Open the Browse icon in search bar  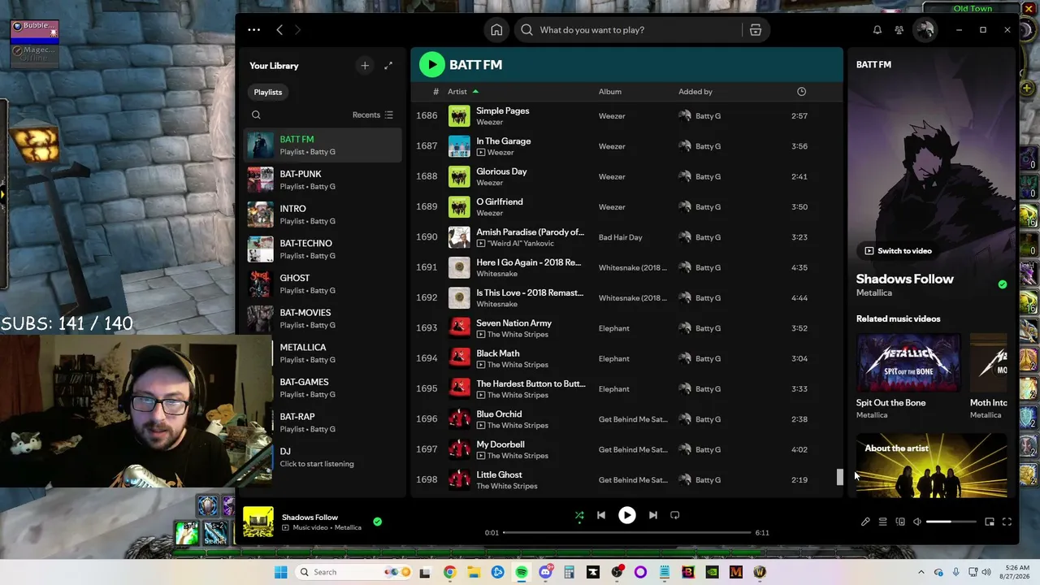756,30
